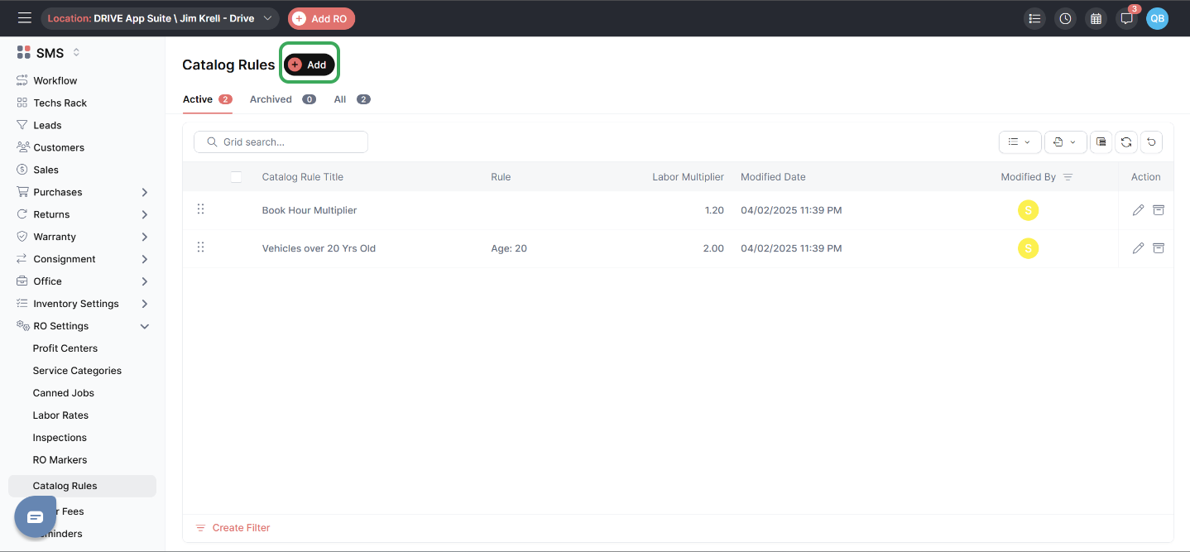Screen dimensions: 1190x552
Task: Sort by Labor Multiplier column
Action: pyautogui.click(x=688, y=177)
